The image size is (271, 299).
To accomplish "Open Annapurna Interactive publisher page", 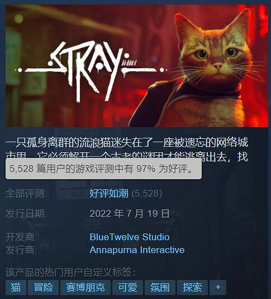I will [x=137, y=250].
